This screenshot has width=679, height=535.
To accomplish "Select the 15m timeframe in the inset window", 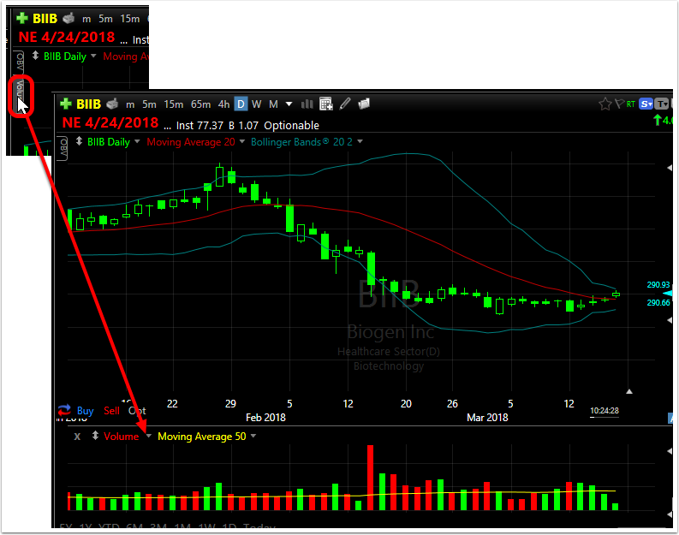I will [130, 19].
